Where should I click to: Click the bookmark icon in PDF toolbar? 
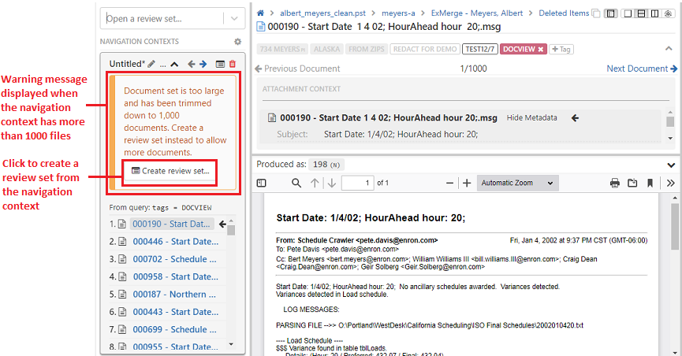[650, 183]
